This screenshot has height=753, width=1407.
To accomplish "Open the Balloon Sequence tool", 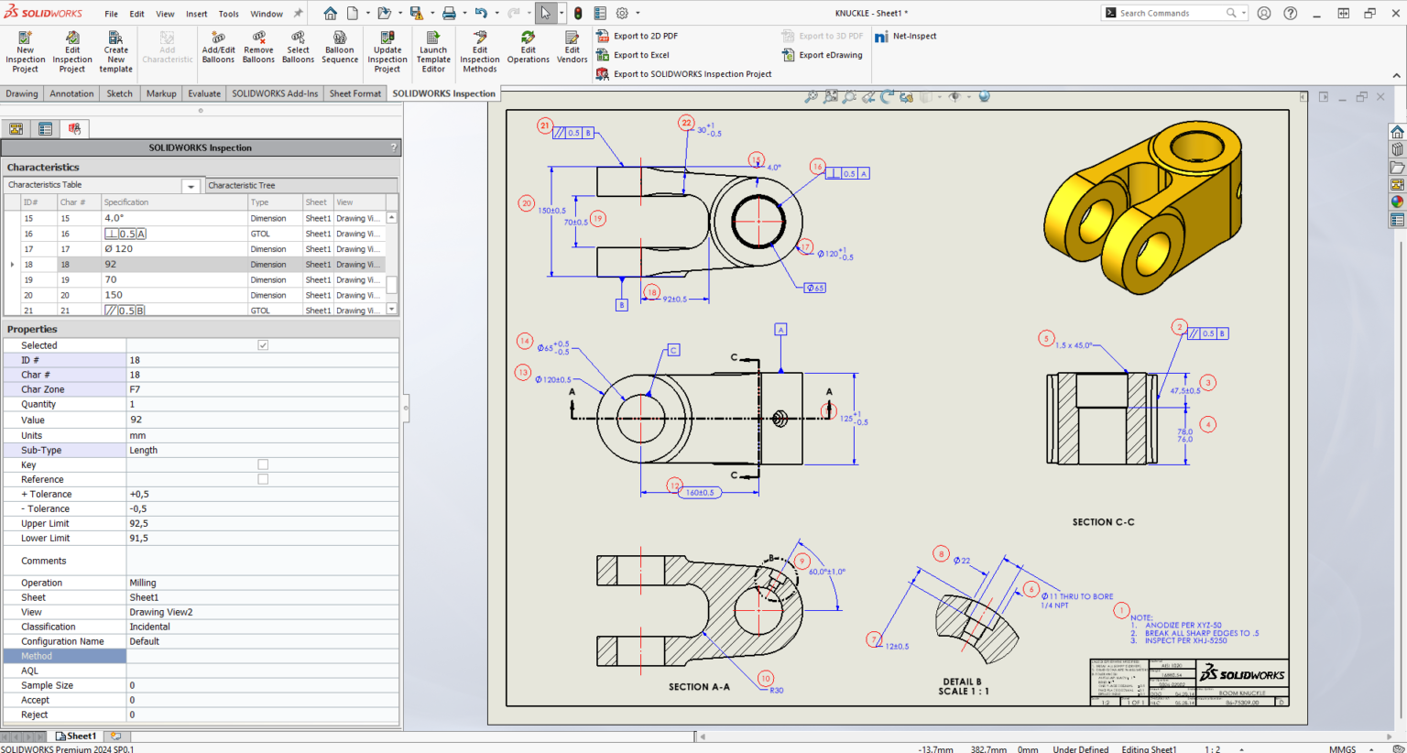I will [340, 50].
